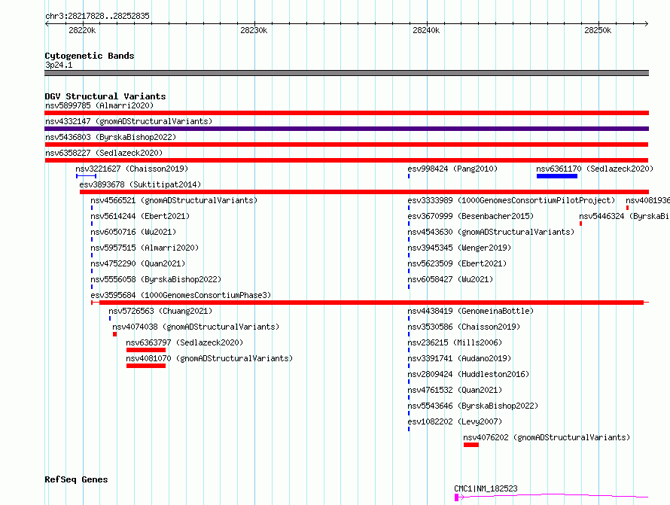Select the nsv4543630 (gnomADStructuralVariants) label
This screenshot has height=505, width=670.
point(491,232)
